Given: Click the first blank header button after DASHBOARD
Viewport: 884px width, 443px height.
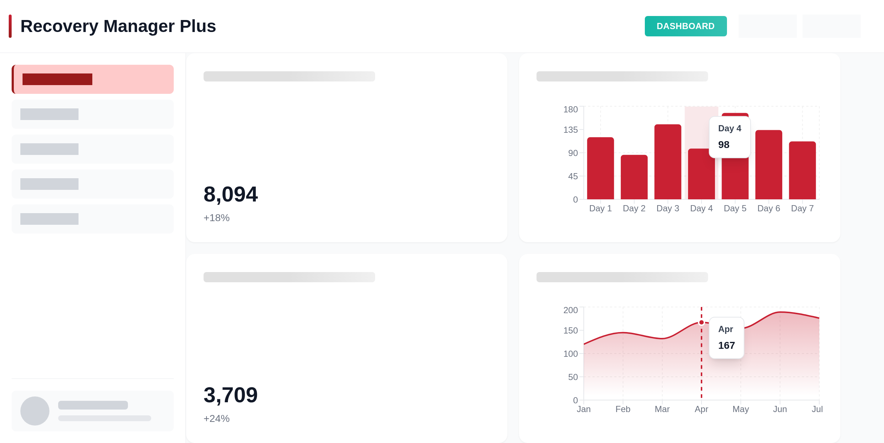Looking at the screenshot, I should 767,26.
